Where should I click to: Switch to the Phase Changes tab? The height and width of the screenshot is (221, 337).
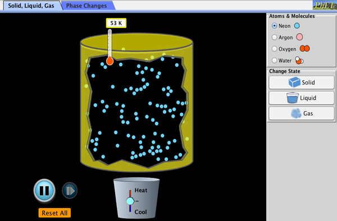point(86,6)
